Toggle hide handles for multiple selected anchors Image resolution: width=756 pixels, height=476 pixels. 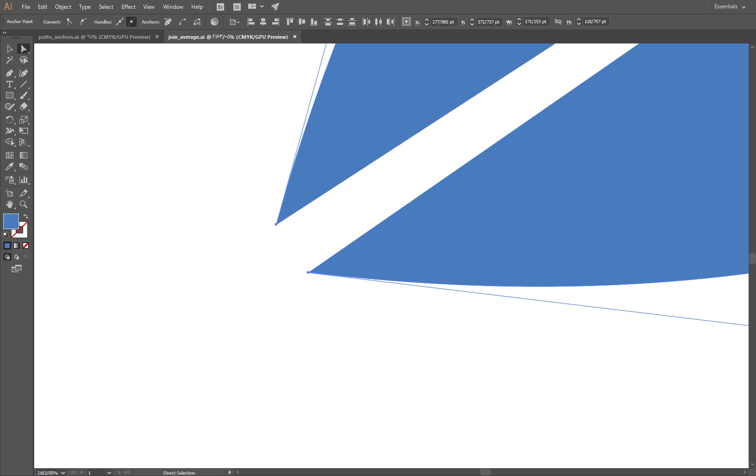click(x=131, y=22)
